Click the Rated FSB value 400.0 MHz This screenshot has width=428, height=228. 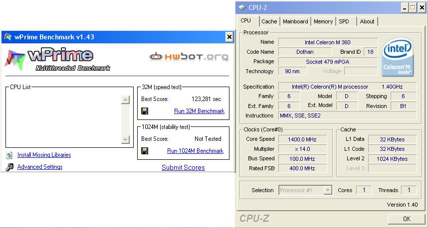pyautogui.click(x=302, y=168)
